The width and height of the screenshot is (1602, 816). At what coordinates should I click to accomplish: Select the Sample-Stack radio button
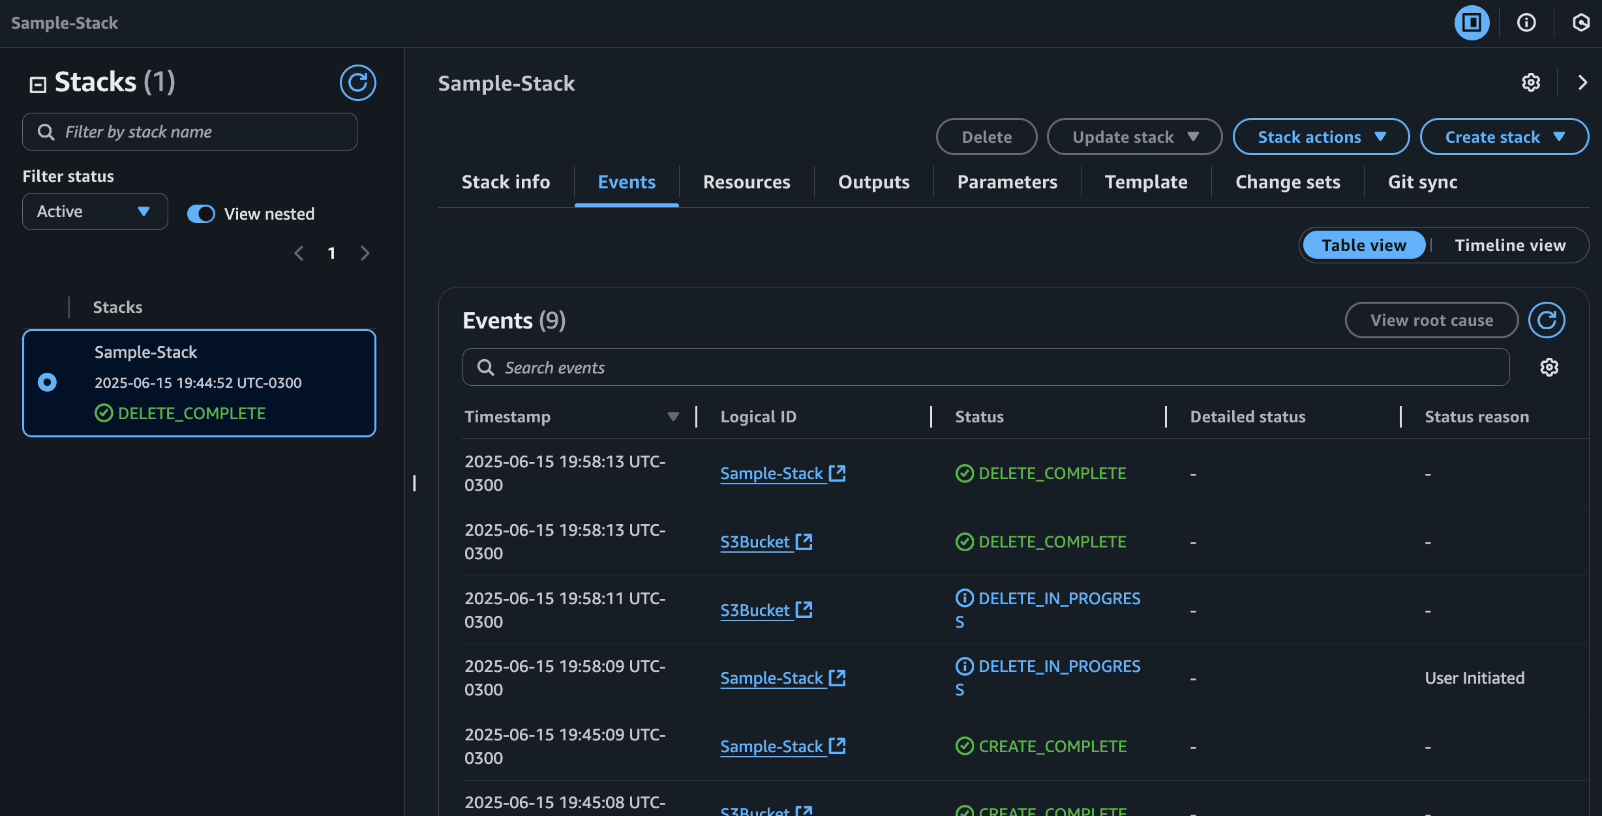[47, 382]
